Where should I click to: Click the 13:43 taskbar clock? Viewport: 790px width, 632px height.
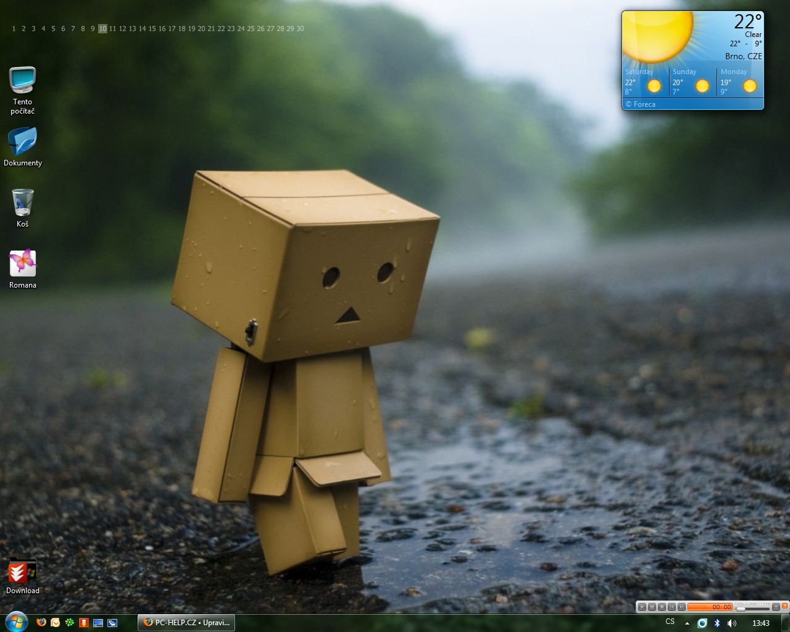[761, 623]
